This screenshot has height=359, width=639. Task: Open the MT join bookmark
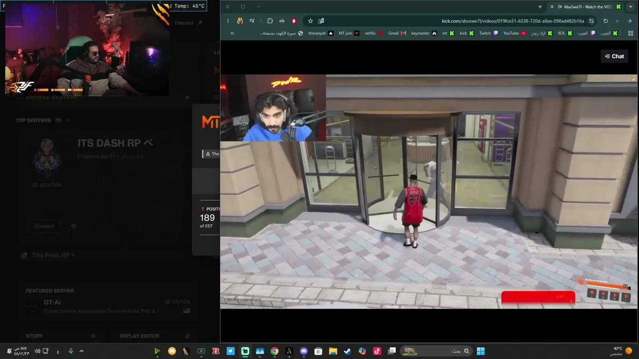[x=349, y=33]
